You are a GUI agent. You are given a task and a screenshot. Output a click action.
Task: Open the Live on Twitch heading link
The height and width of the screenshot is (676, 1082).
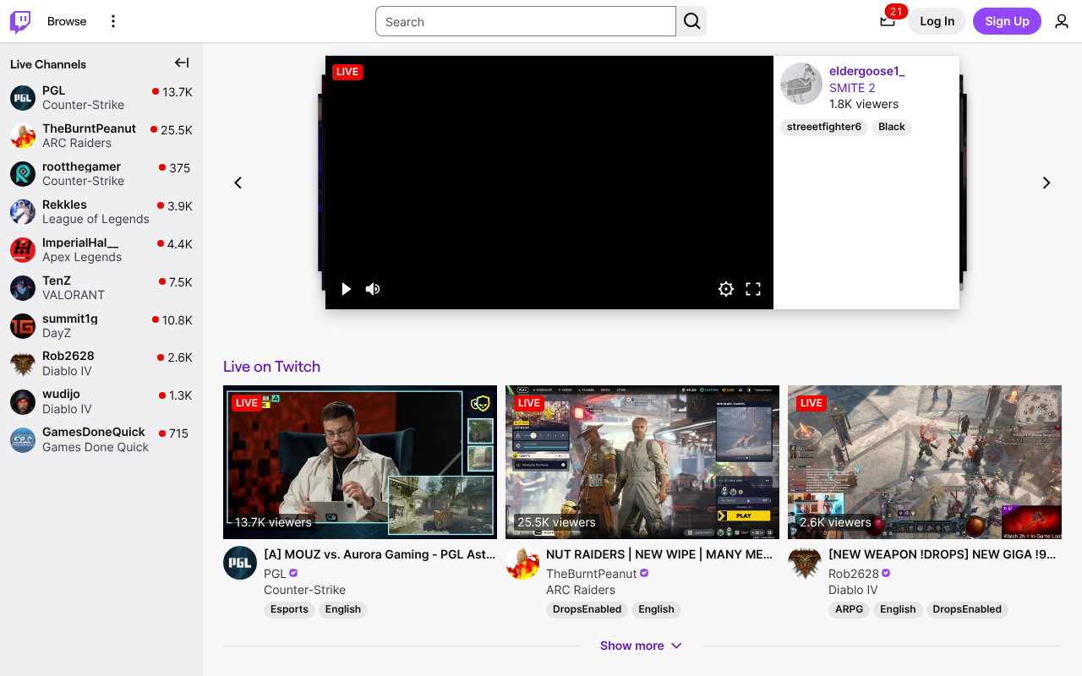[271, 367]
